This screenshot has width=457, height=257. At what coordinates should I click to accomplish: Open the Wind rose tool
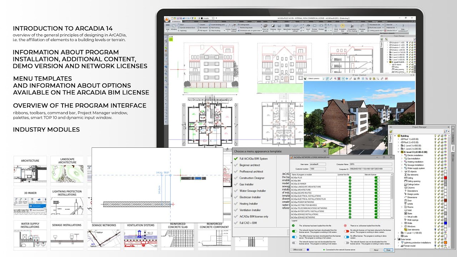point(336,28)
